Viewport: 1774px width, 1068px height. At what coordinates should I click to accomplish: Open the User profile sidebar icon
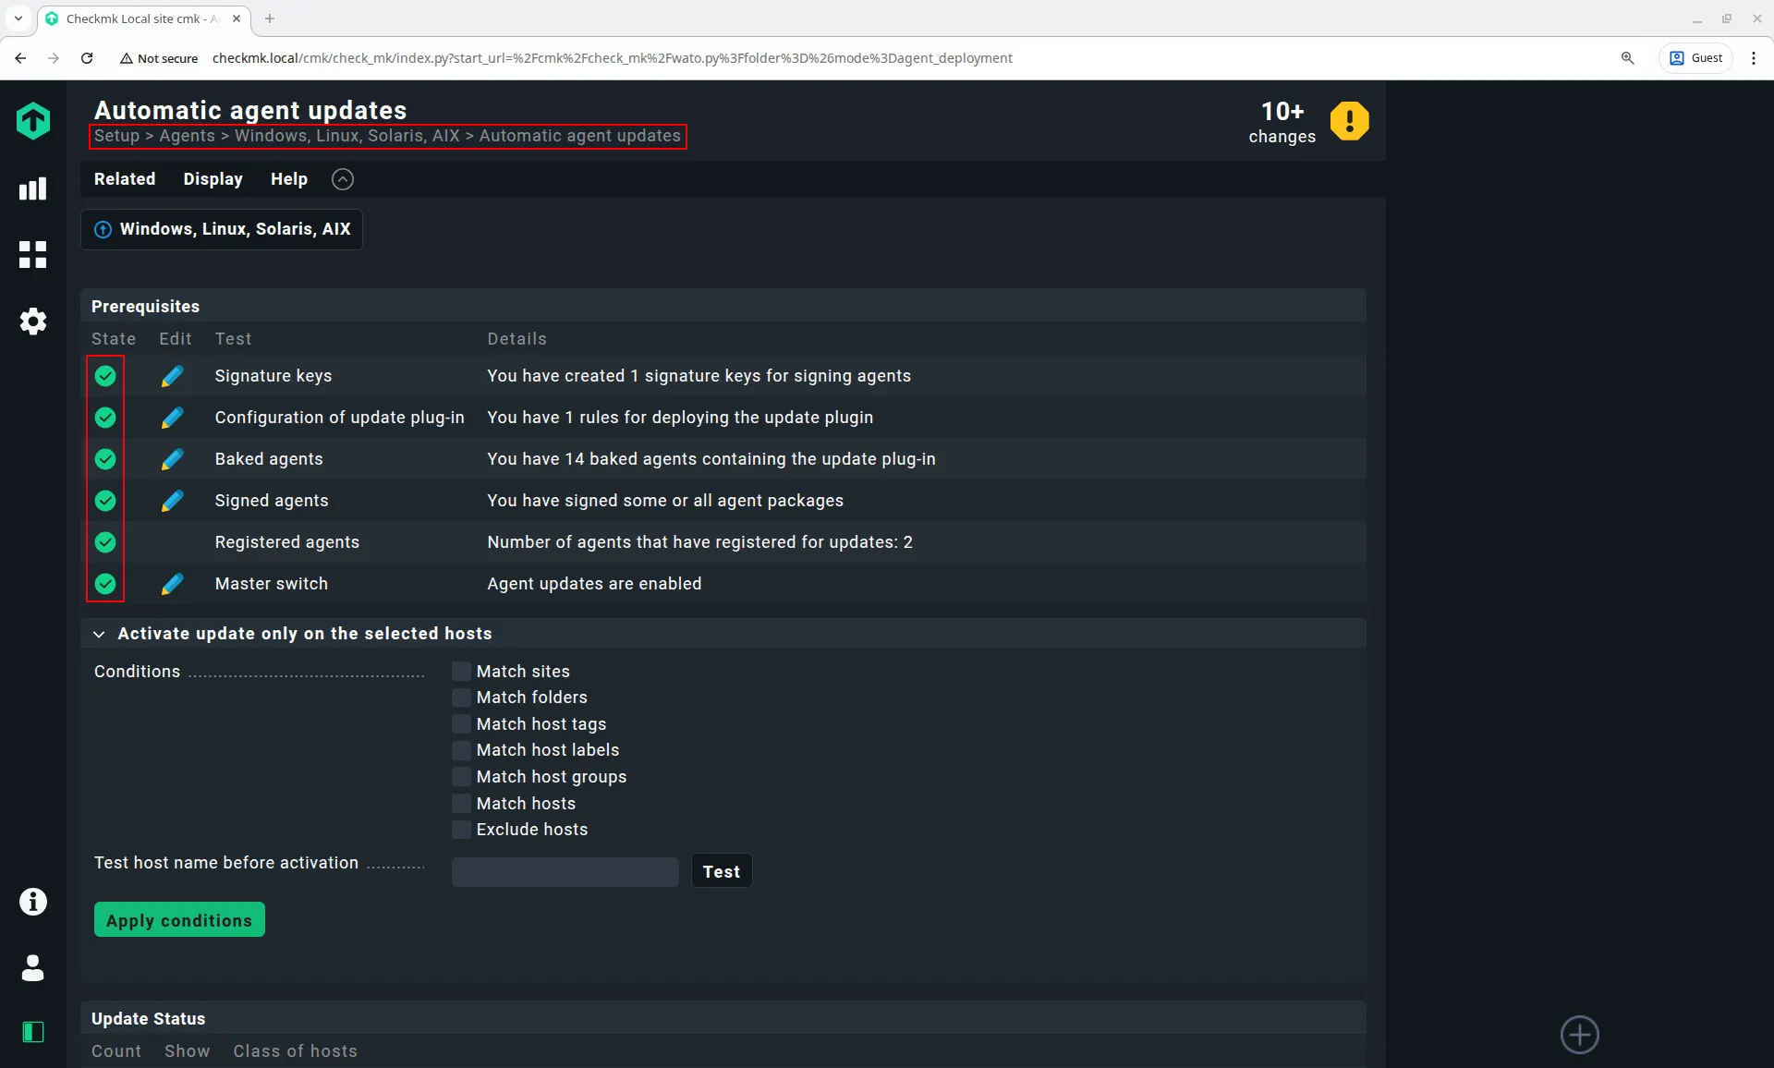[32, 967]
